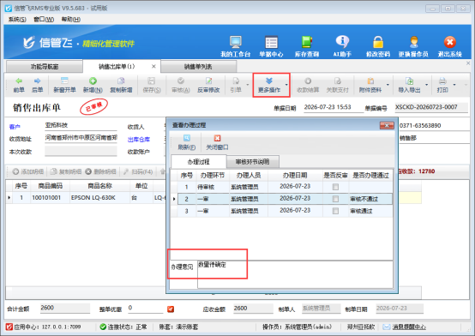Image resolution: width=475 pixels, height=336 pixels.
Task: Click 保存(S) toolbar icon
Action: tap(152, 85)
